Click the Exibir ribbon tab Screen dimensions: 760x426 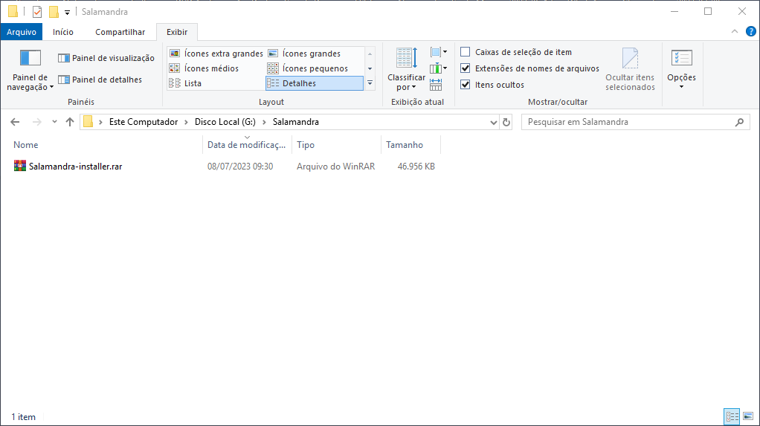click(x=177, y=32)
